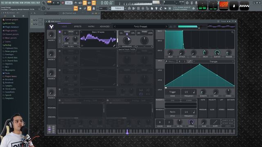Switch to Vital MATRIX tab
This screenshot has width=262, height=147.
(x=91, y=27)
